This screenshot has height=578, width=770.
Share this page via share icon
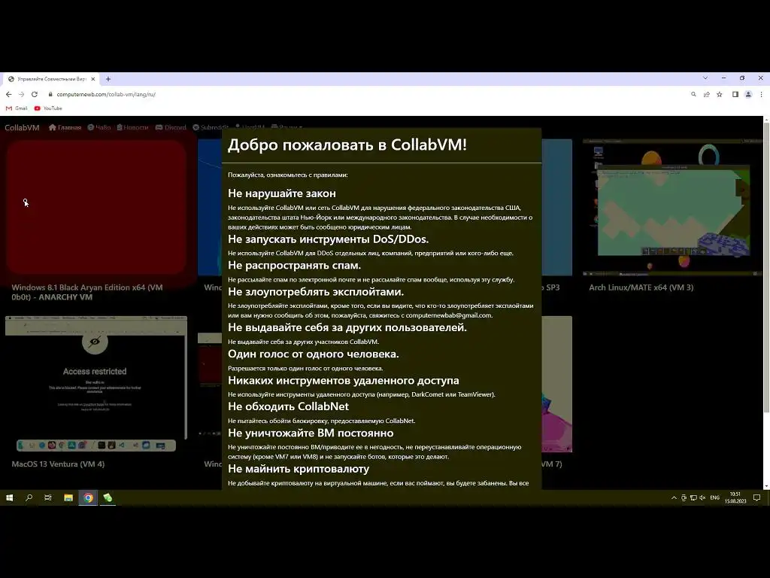coord(707,94)
